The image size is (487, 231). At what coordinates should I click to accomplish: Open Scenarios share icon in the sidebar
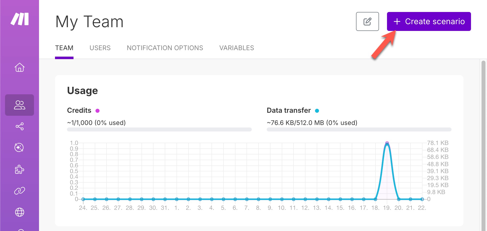tap(19, 126)
